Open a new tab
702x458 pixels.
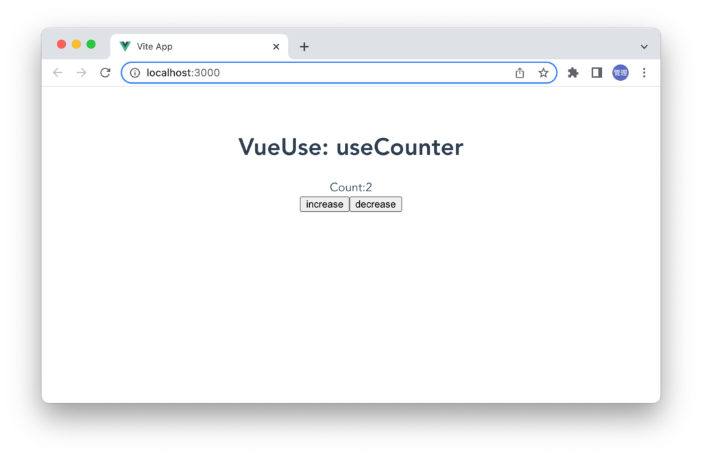(x=304, y=47)
